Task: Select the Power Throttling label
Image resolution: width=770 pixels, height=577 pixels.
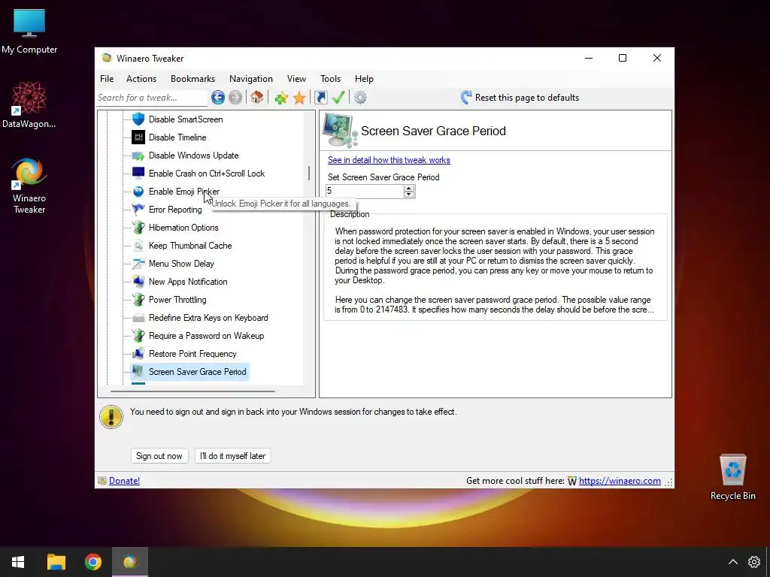Action: (177, 300)
